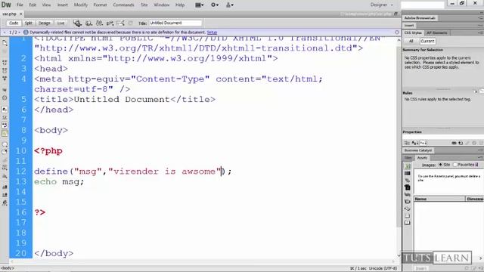Click the Refresh design view icon
This screenshot has height=272, width=484.
(x=131, y=23)
